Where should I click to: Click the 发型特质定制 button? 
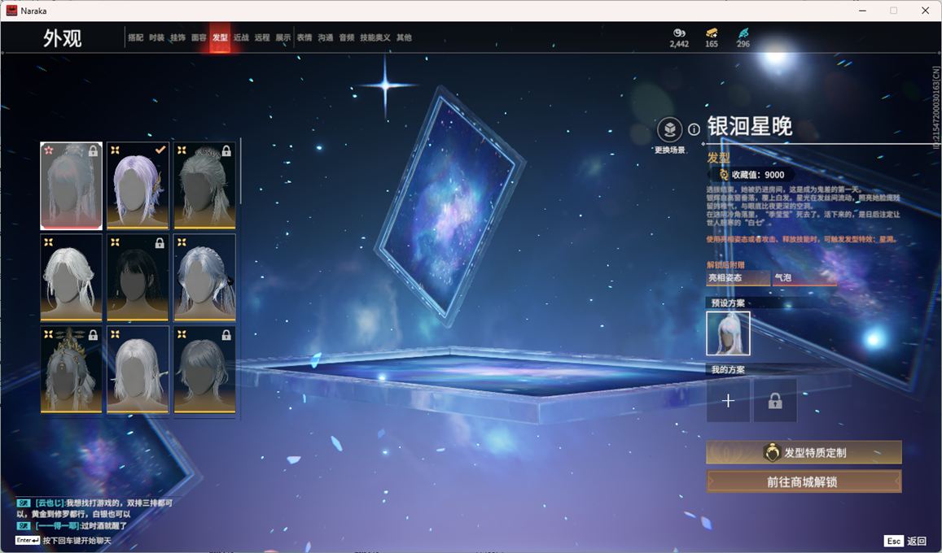tap(804, 452)
